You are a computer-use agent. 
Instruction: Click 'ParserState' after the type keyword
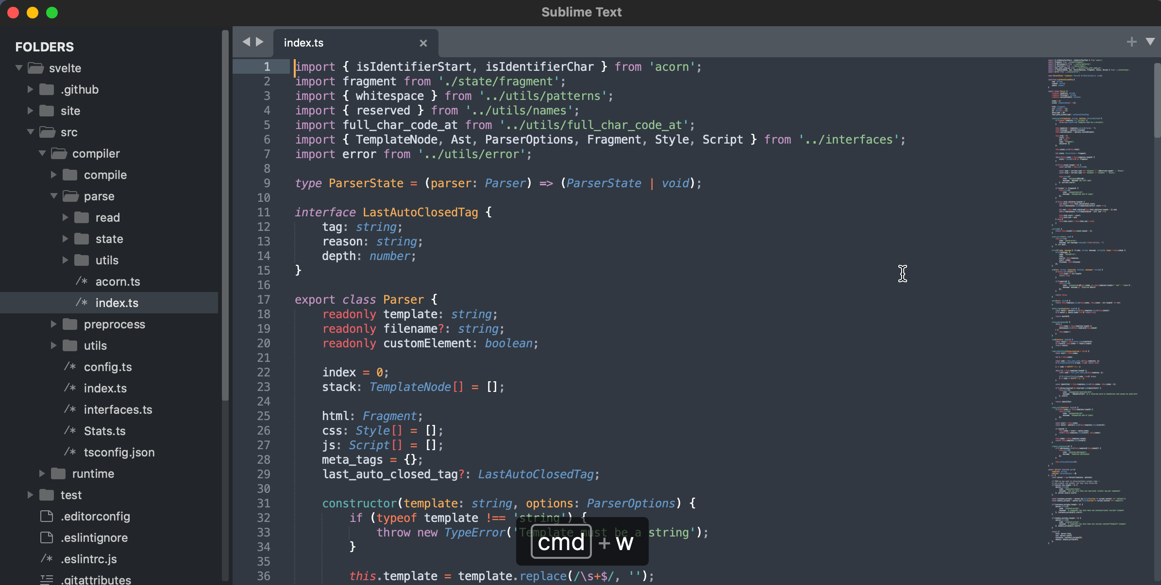pos(366,183)
